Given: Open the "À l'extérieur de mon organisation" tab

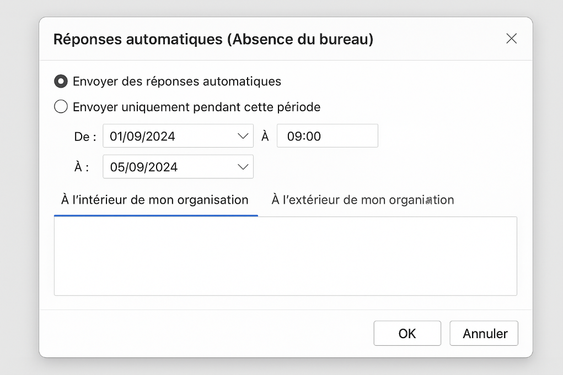Looking at the screenshot, I should (x=362, y=200).
